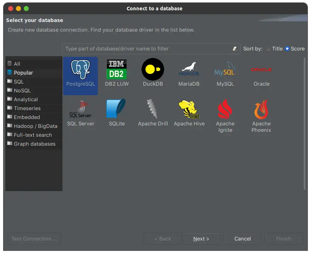Sort drivers by Title
Viewport: 311px width, 254px height.
click(x=268, y=49)
